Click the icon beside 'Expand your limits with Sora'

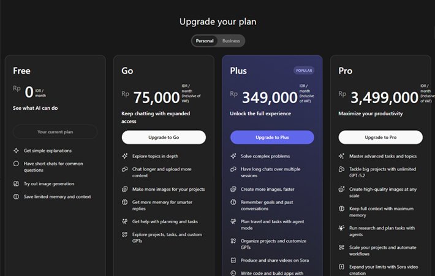[342, 267]
